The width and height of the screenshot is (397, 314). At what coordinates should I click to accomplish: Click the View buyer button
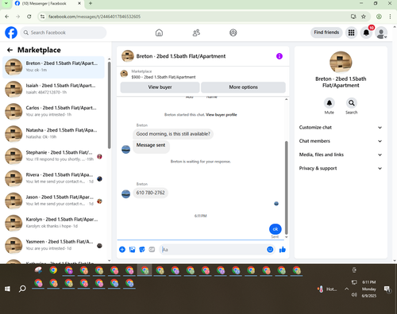click(x=160, y=87)
